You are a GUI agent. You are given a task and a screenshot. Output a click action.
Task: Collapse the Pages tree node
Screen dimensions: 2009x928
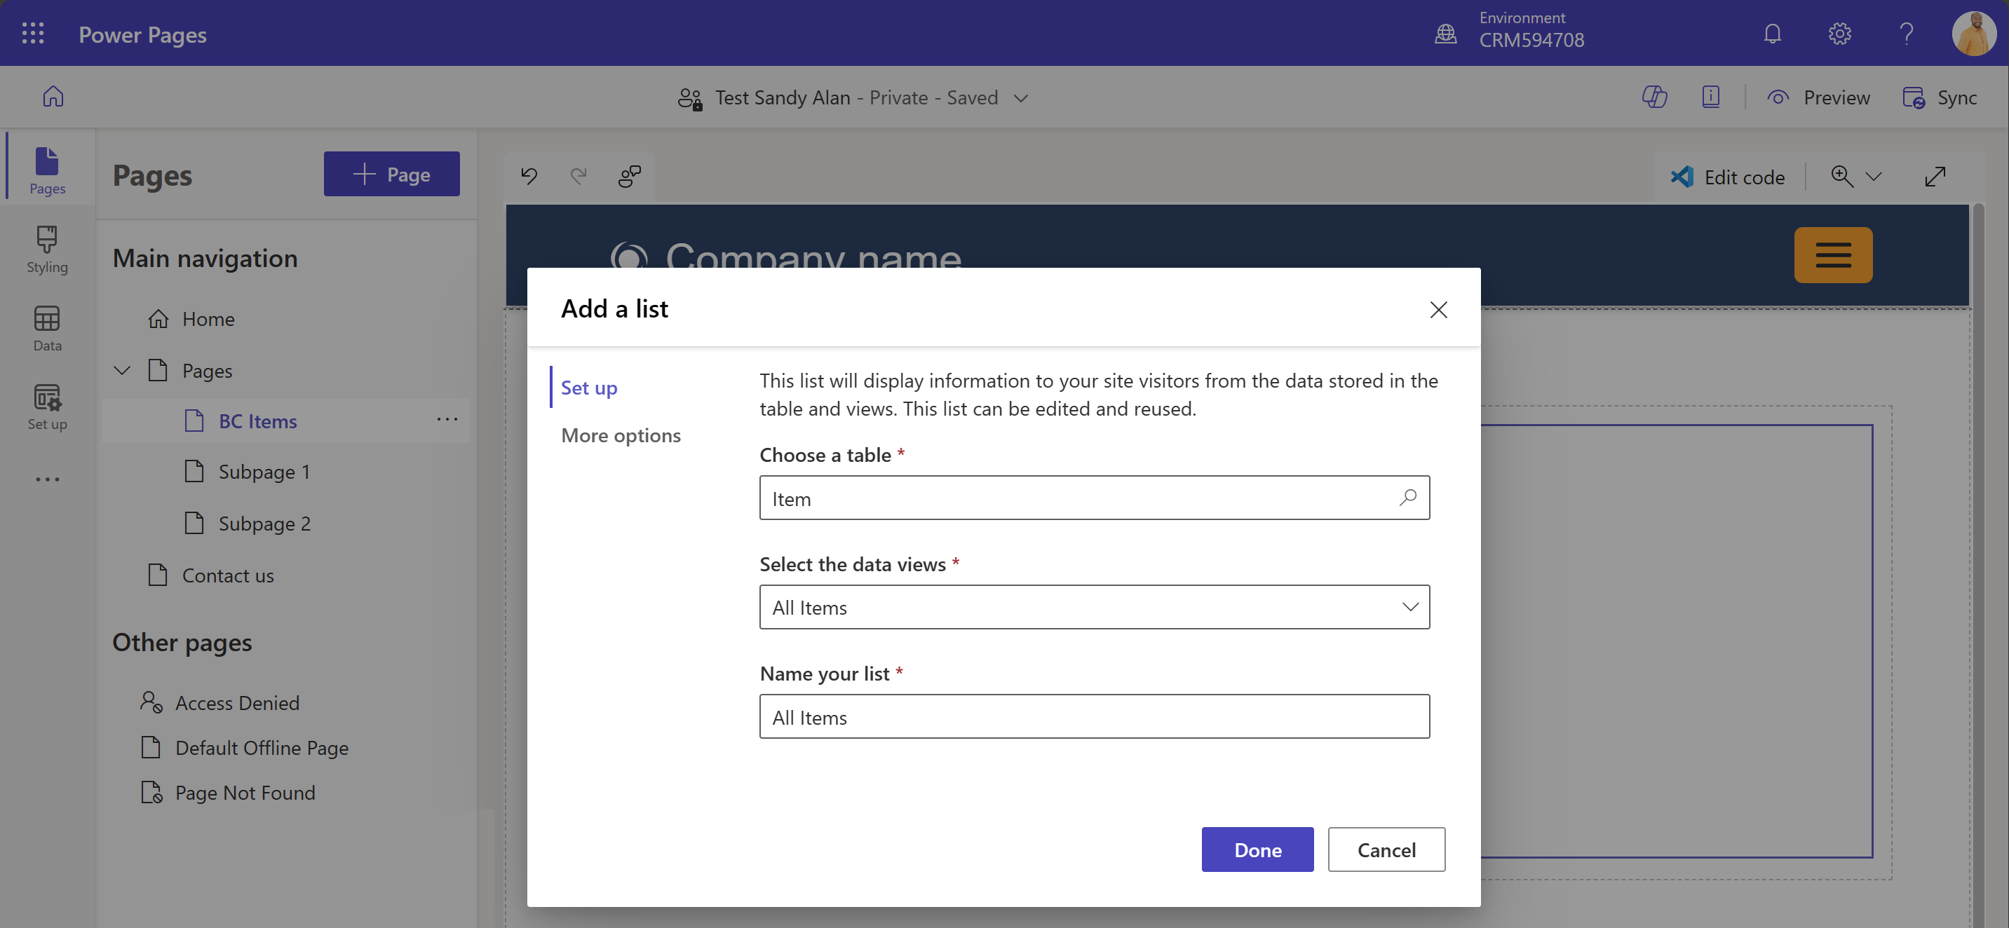click(122, 370)
